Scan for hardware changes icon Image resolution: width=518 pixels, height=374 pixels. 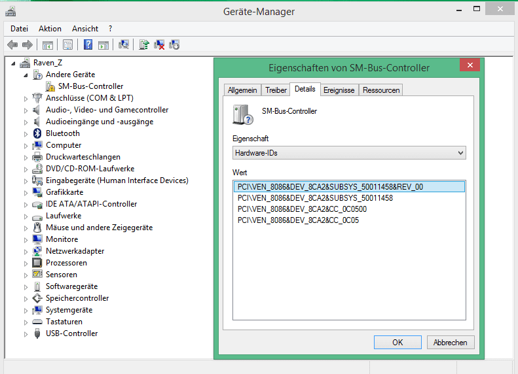tap(123, 44)
